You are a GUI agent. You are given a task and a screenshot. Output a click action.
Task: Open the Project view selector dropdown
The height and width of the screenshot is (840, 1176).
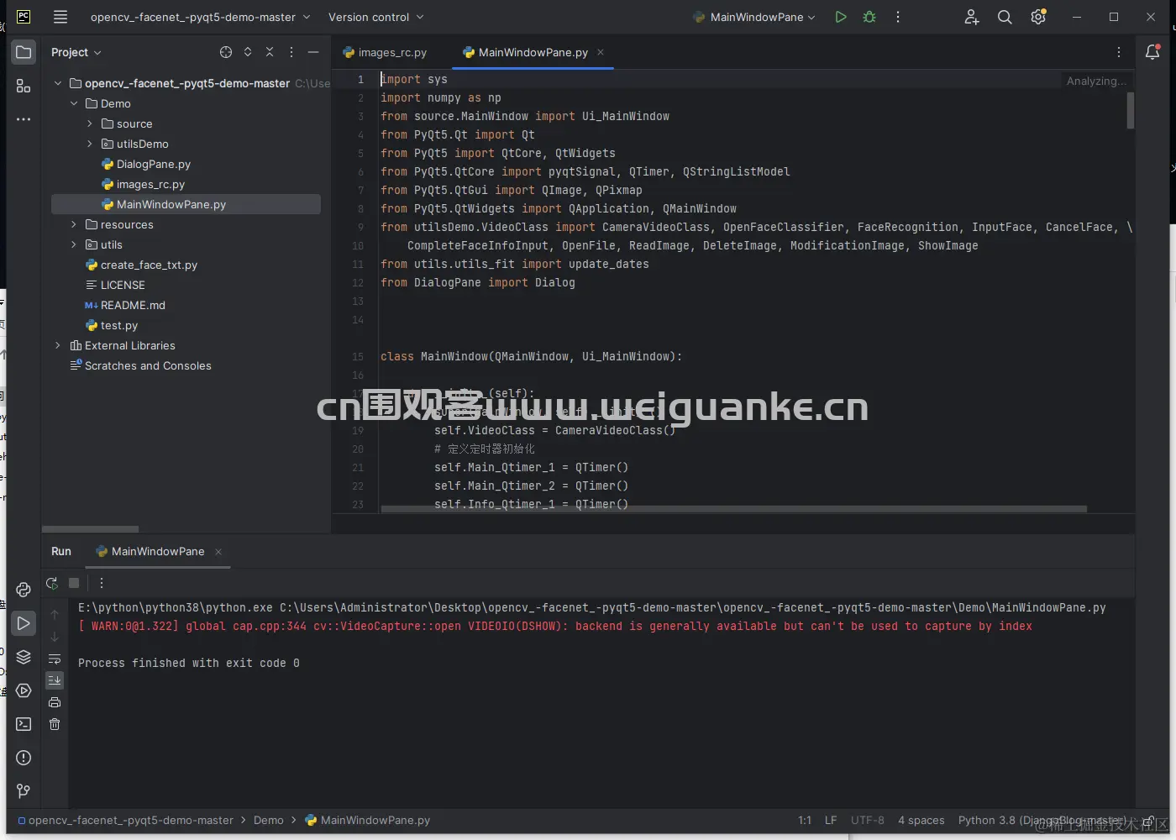click(x=76, y=52)
